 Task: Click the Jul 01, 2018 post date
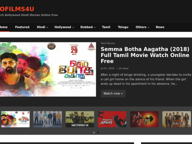[107, 69]
